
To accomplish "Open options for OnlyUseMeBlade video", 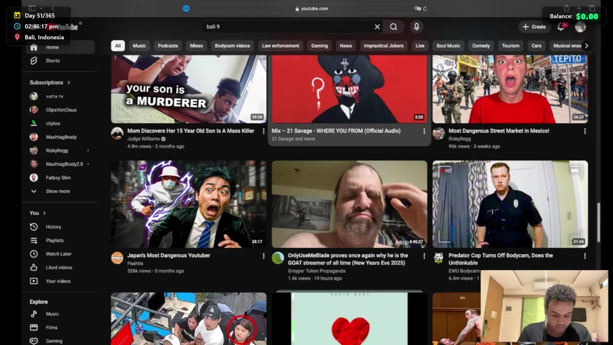I will click(x=424, y=256).
